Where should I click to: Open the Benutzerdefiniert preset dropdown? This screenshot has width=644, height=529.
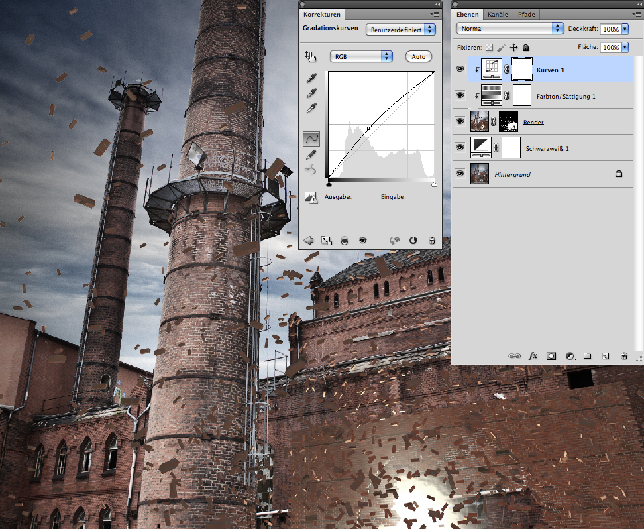coord(400,30)
